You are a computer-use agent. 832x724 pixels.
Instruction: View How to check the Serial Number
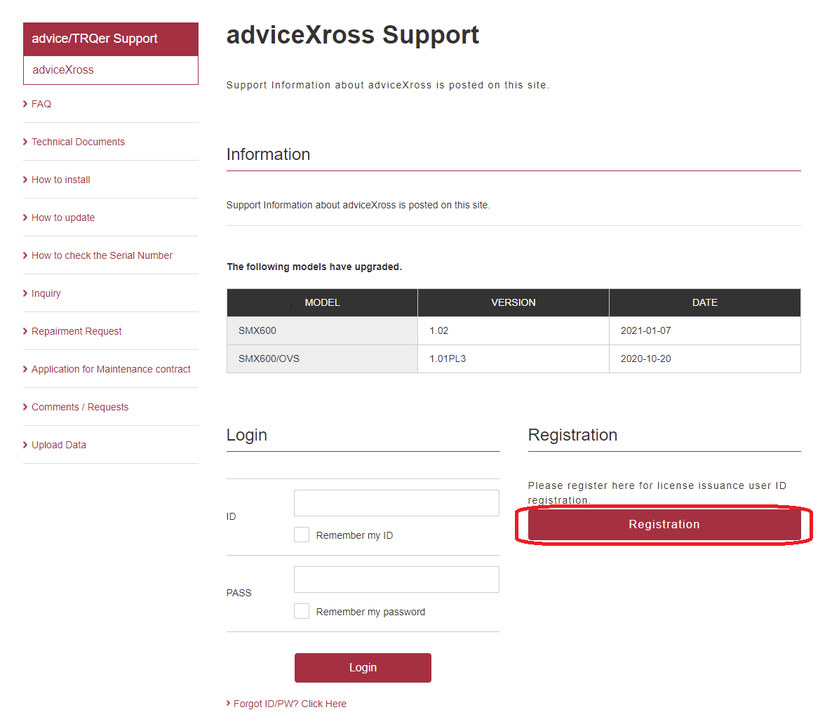click(x=102, y=255)
